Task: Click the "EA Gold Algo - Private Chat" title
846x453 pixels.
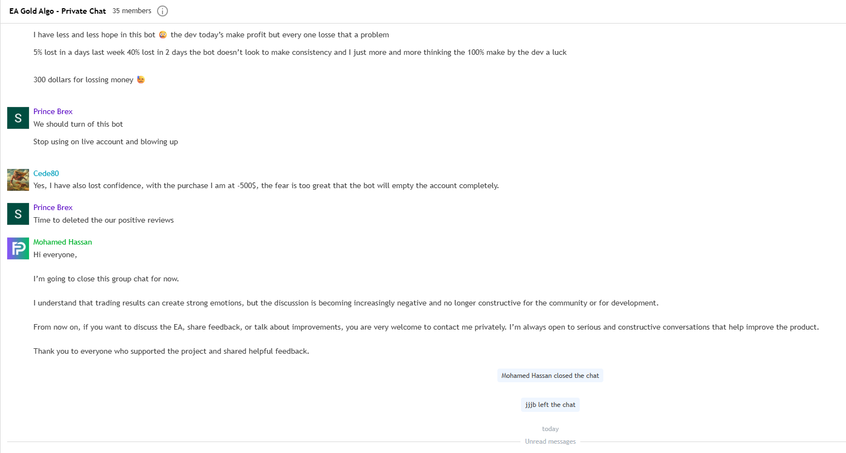Action: point(58,11)
